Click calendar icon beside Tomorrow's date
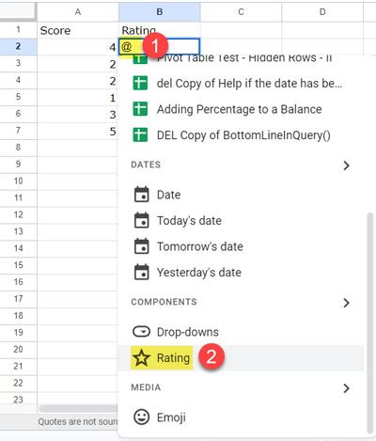The image size is (376, 441). pyautogui.click(x=142, y=246)
